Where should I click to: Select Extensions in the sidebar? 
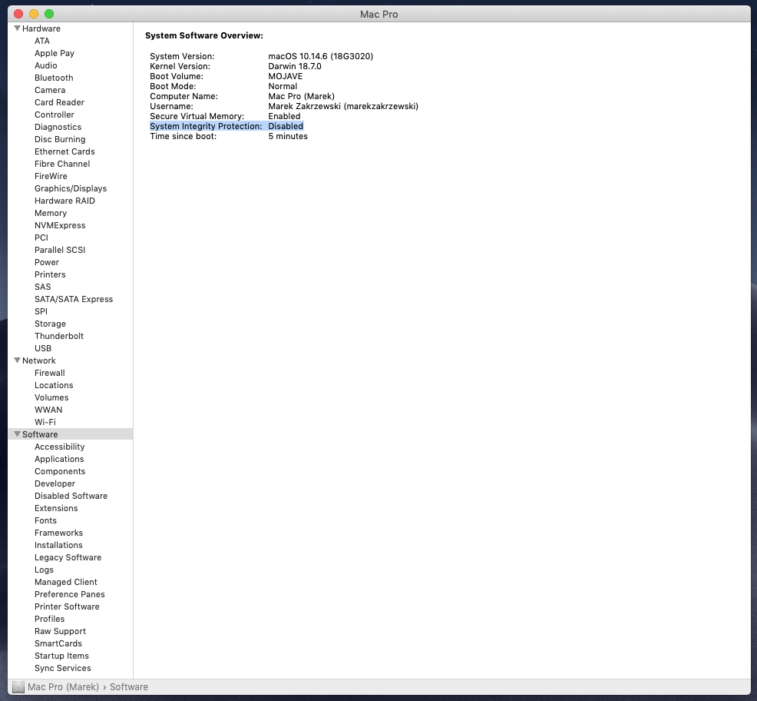56,508
